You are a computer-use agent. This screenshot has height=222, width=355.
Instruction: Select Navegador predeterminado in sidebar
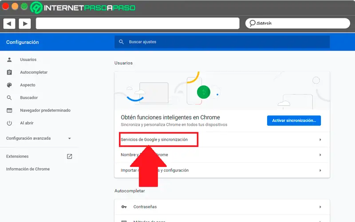tap(45, 110)
